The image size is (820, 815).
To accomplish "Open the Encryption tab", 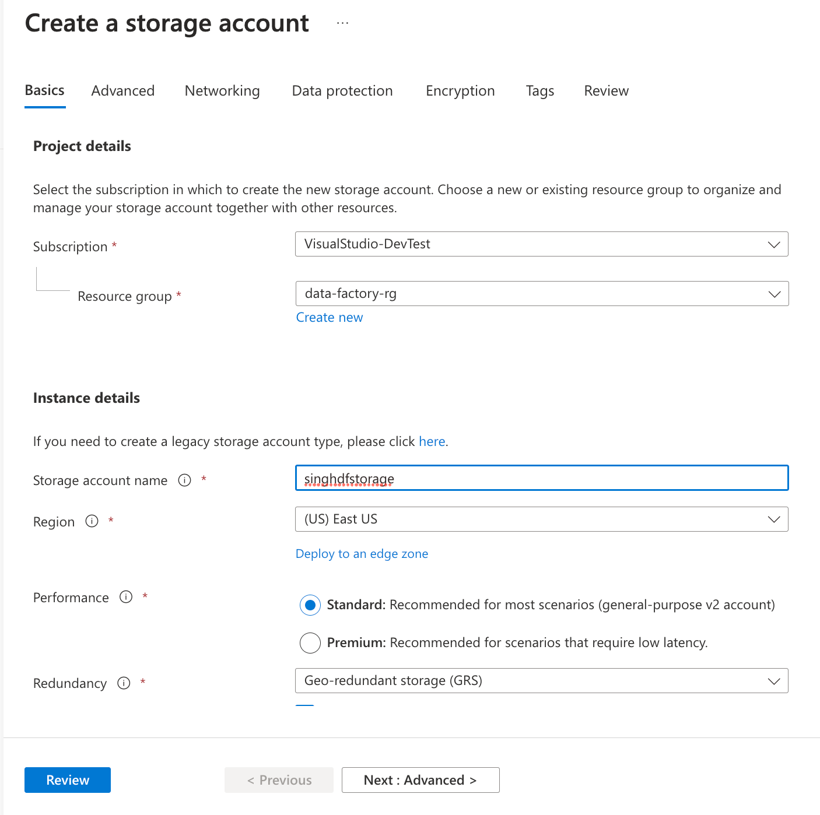I will pyautogui.click(x=460, y=91).
